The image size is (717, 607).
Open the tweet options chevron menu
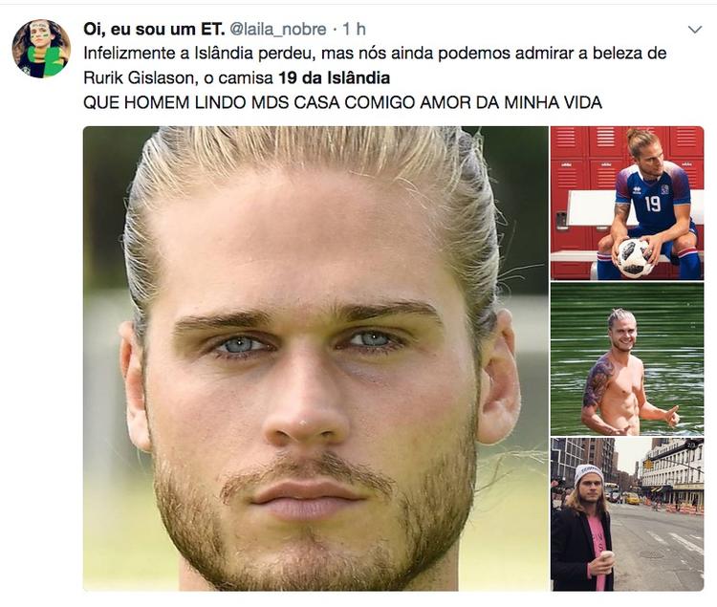695,30
